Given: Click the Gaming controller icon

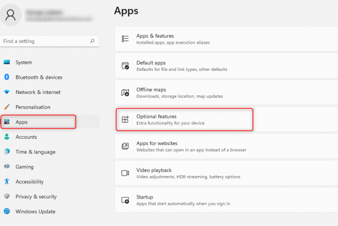Looking at the screenshot, I should click(7, 166).
